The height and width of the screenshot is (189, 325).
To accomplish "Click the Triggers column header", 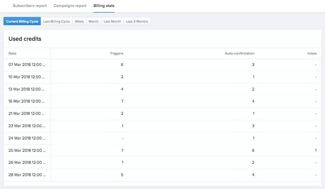I will click(117, 53).
